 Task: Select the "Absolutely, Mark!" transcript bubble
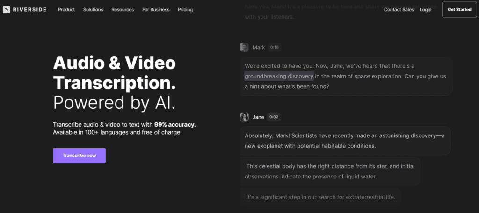[x=345, y=141]
